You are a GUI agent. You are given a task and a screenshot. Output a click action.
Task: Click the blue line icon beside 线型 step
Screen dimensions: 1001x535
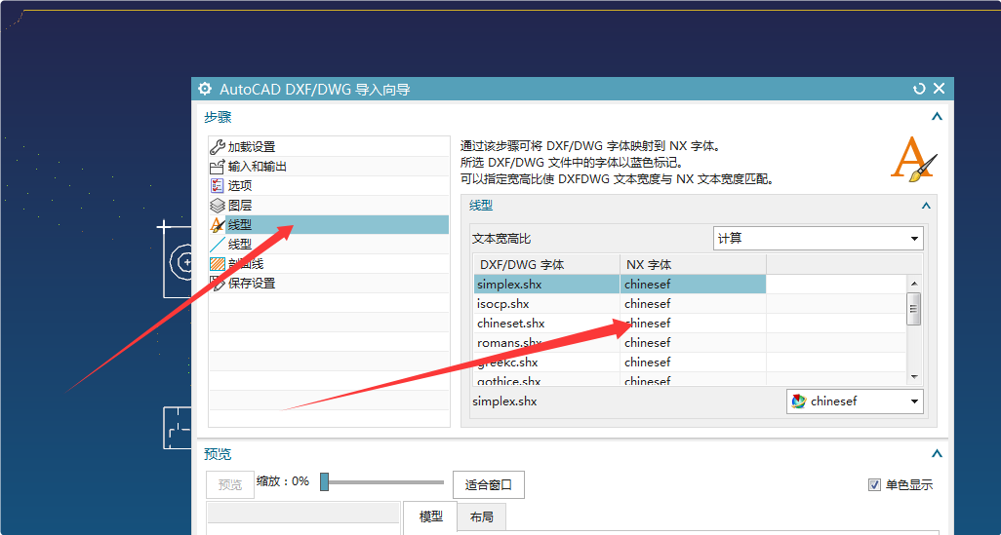pos(217,245)
